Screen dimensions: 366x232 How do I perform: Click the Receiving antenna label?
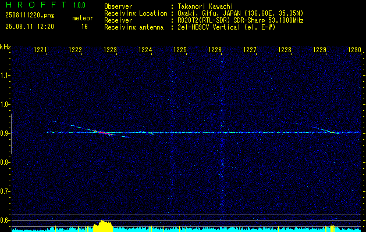click(x=134, y=27)
